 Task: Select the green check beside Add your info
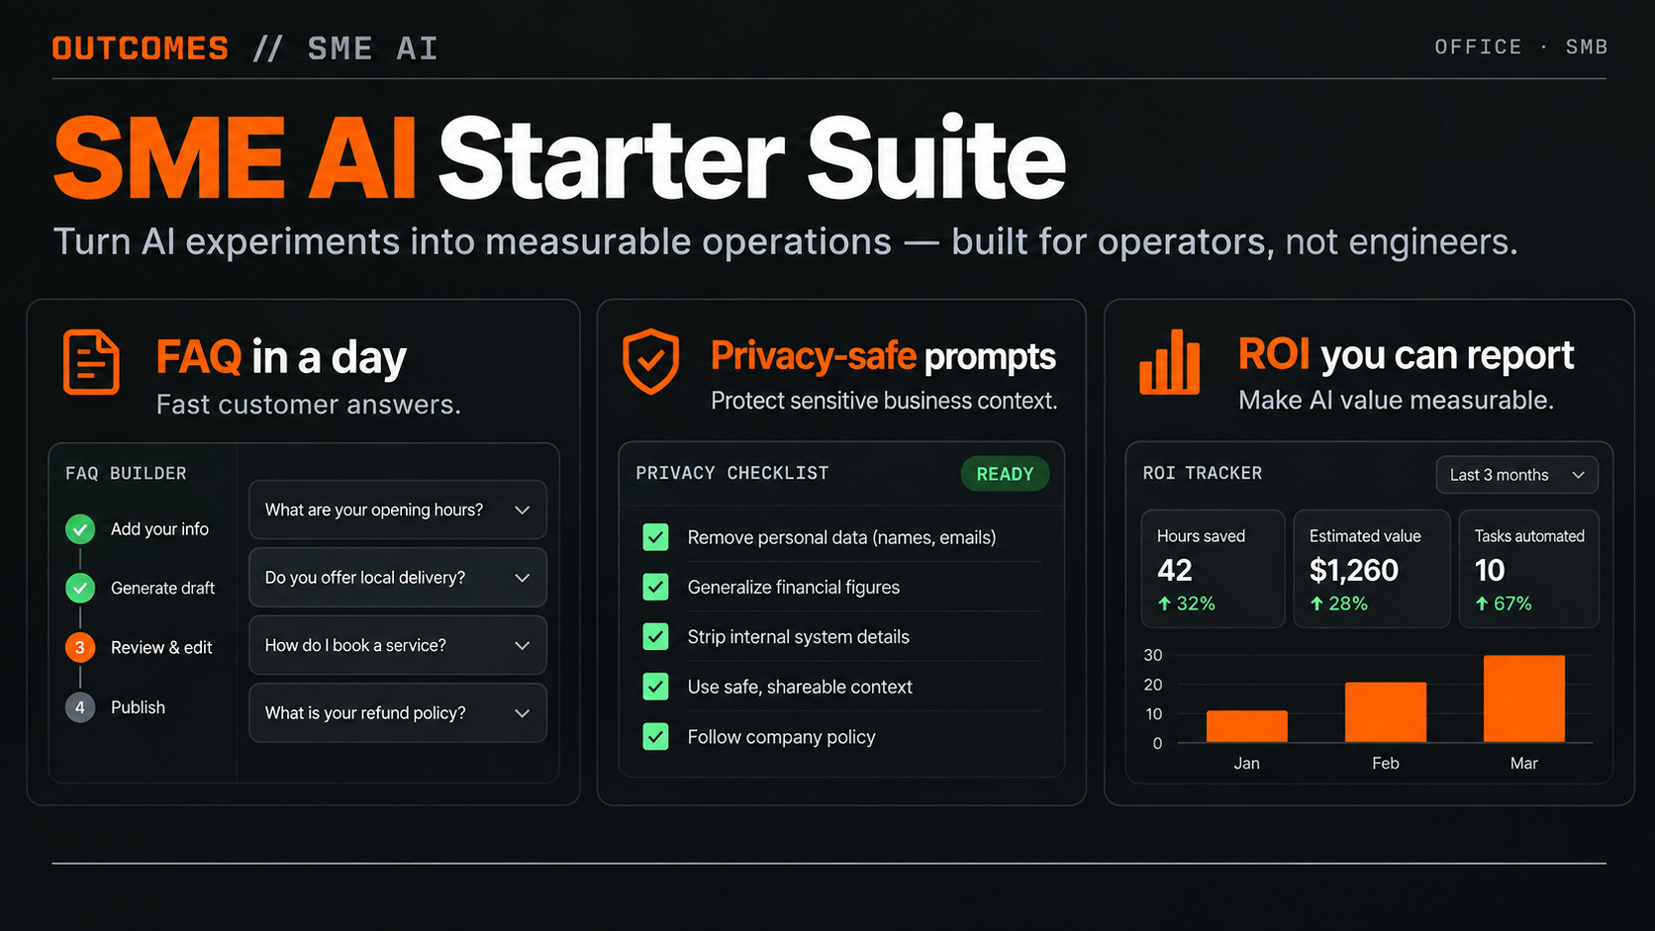tap(80, 529)
